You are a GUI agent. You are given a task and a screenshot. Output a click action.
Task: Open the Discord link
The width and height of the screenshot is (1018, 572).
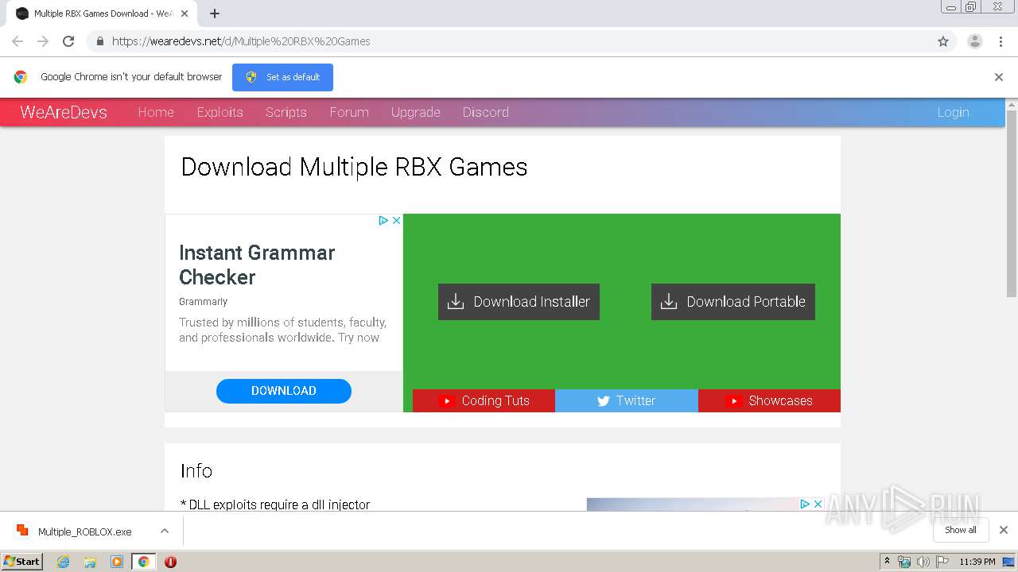pos(486,112)
